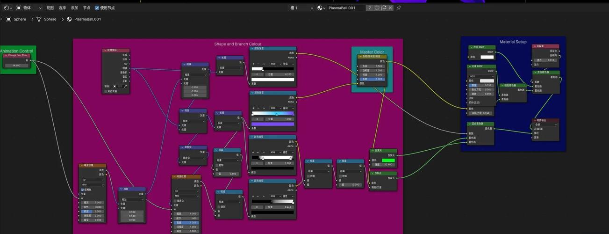
Task: Click the eyedropper in 纹理坐标 node
Action: point(125,86)
